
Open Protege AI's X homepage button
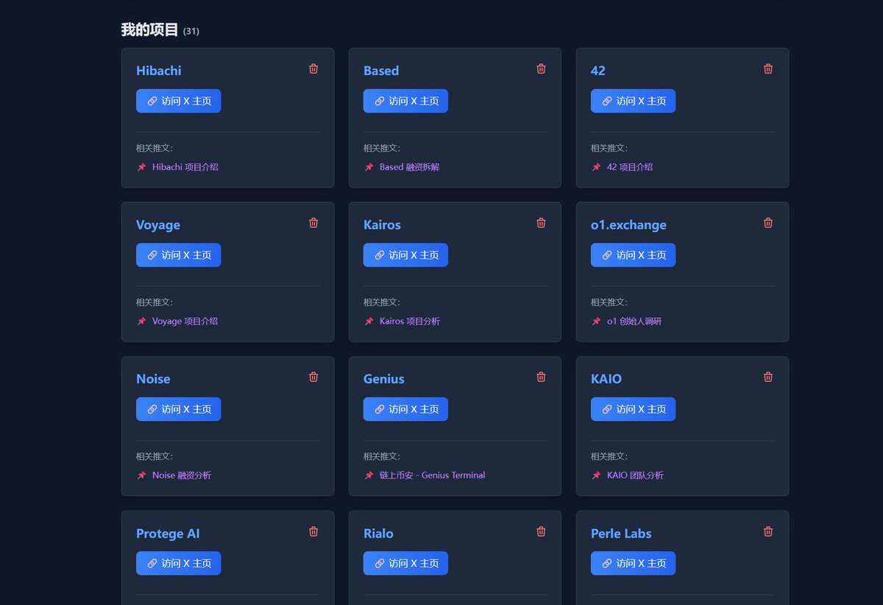point(179,563)
